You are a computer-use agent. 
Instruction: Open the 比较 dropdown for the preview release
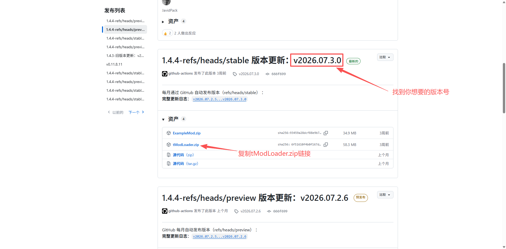pos(385,195)
